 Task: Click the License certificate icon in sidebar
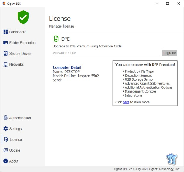[x=6, y=139]
